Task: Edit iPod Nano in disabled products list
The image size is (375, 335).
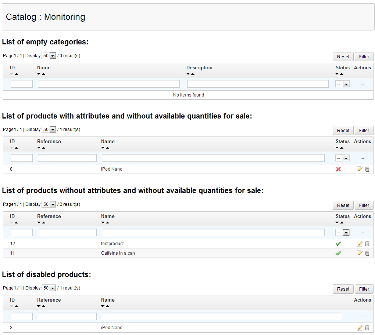Action: click(x=360, y=328)
